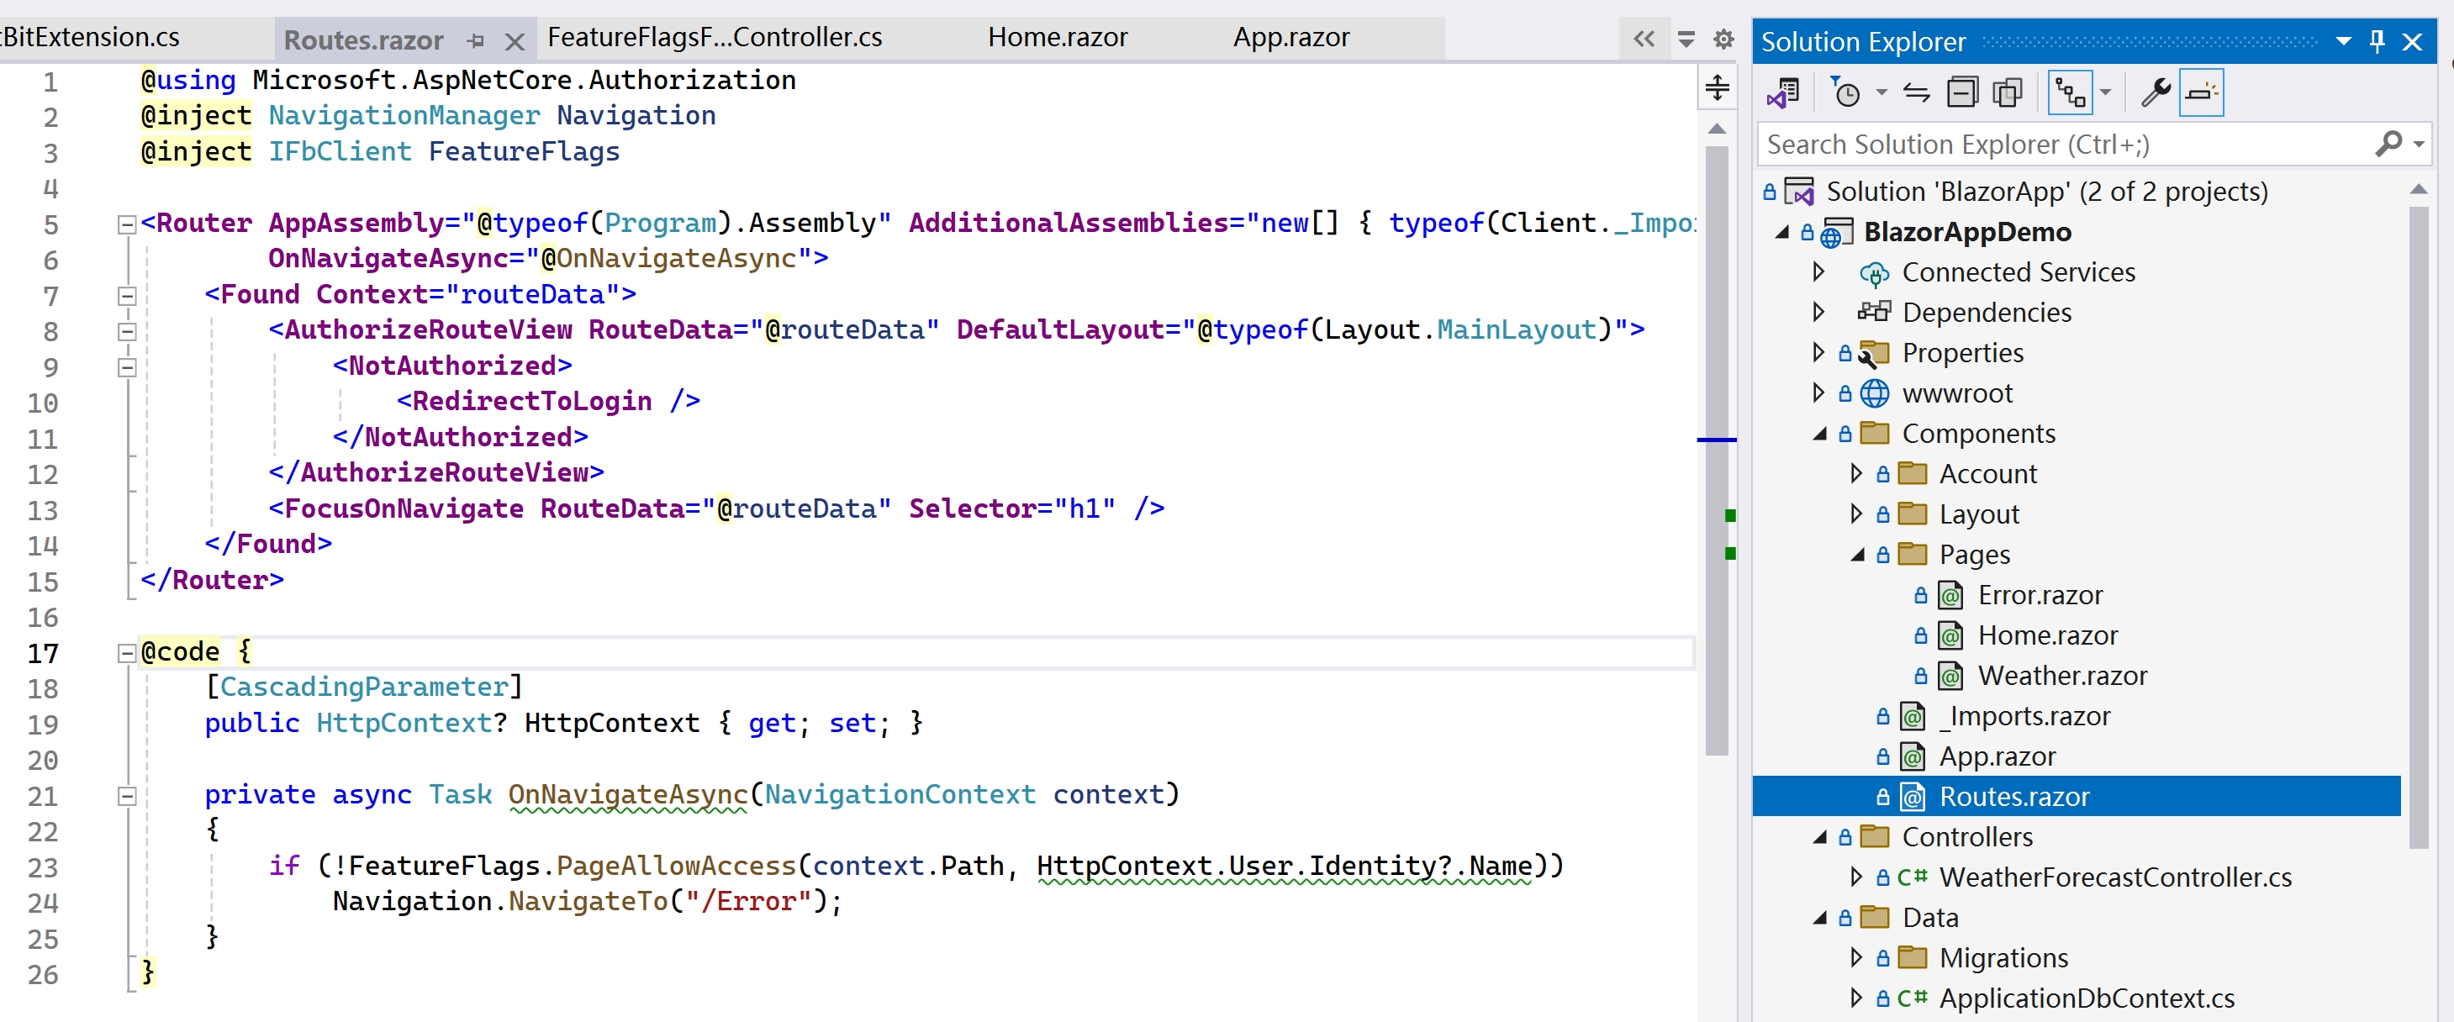Select Weather.razor file
2454x1022 pixels.
click(x=2062, y=677)
